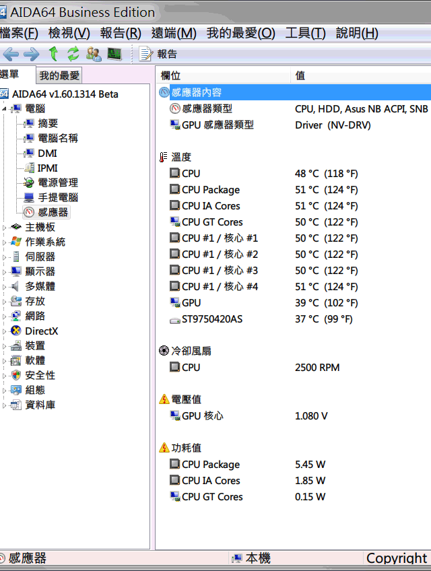Click the 報告 report toolbar button

[158, 54]
